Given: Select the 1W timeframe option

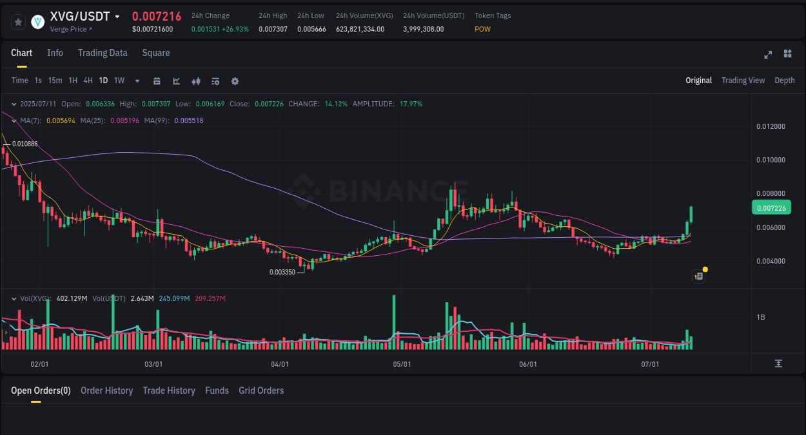Looking at the screenshot, I should [119, 81].
